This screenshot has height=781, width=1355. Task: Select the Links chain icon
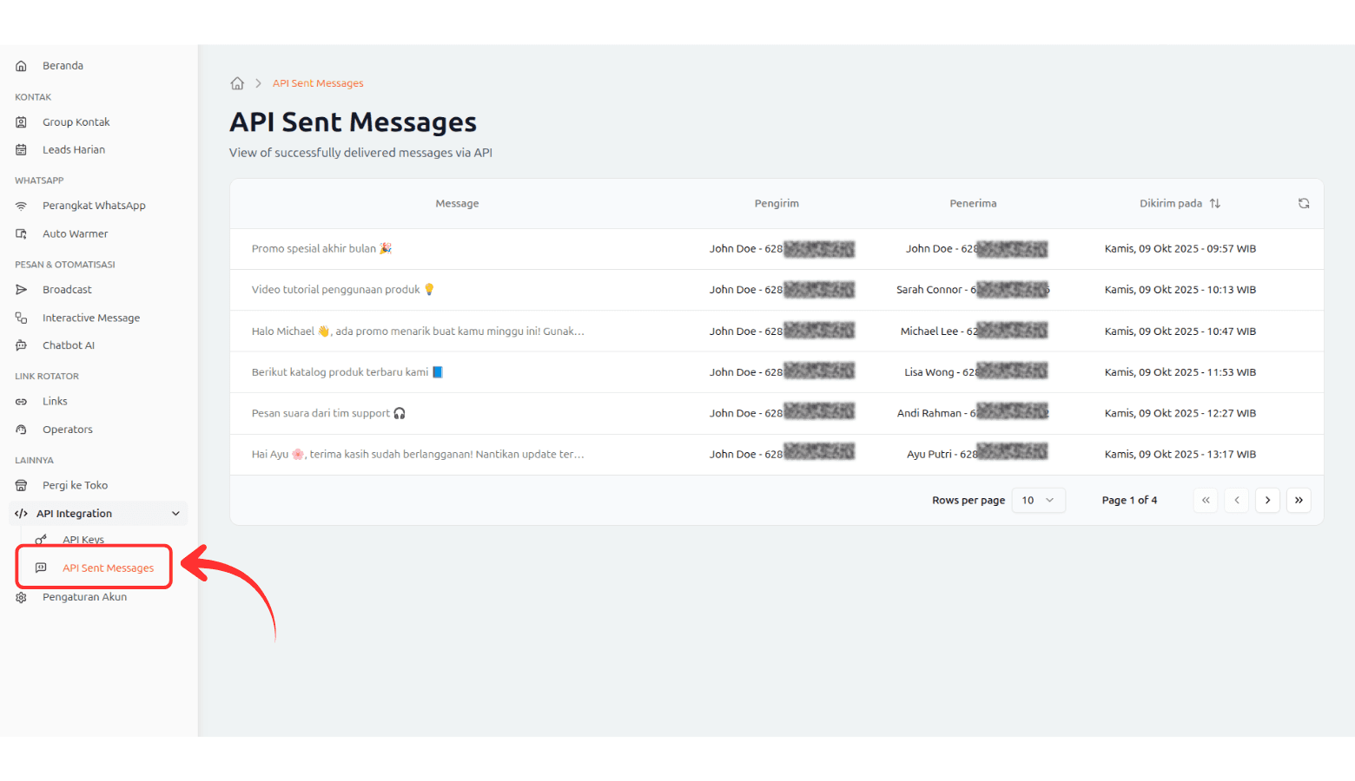pyautogui.click(x=21, y=401)
